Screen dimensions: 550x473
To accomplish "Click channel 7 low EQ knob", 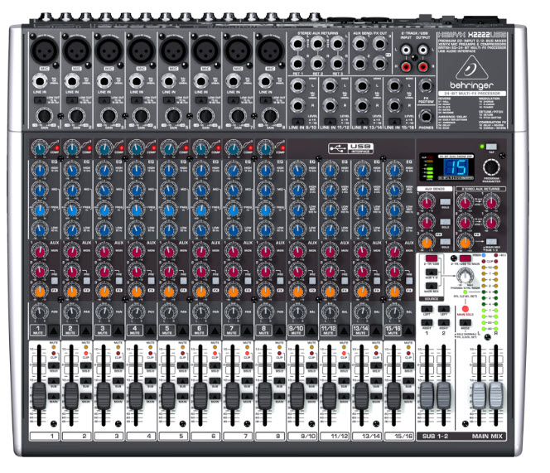I will [x=234, y=230].
